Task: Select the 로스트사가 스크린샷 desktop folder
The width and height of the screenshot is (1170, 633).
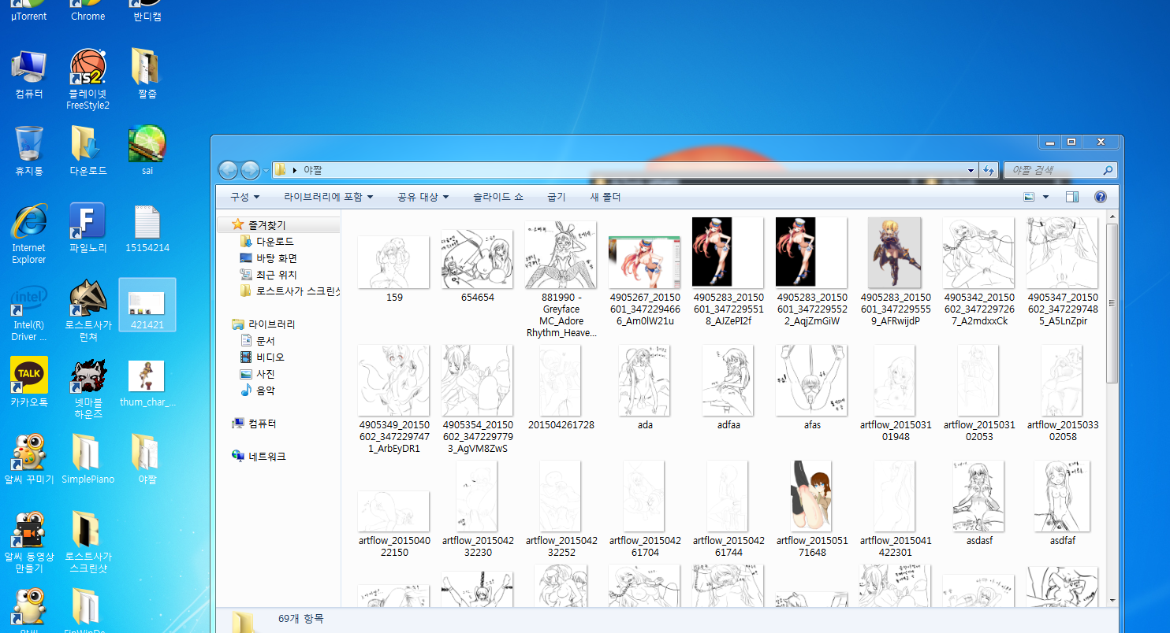Action: coord(88,542)
